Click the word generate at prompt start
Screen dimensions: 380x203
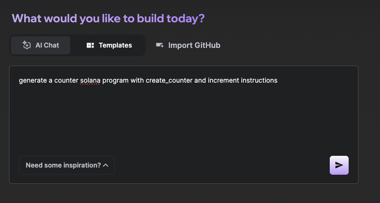(x=33, y=80)
